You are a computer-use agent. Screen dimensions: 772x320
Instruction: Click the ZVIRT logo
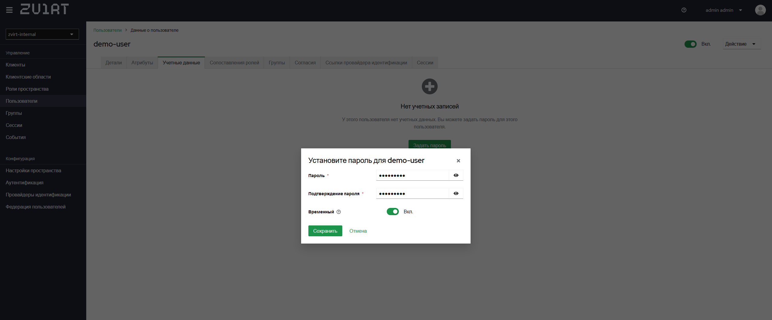pos(44,9)
